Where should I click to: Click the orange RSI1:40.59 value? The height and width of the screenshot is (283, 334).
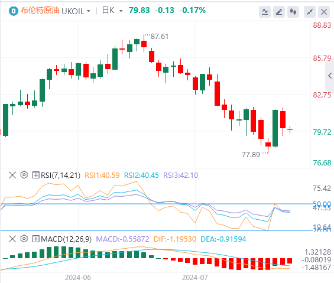pyautogui.click(x=102, y=175)
